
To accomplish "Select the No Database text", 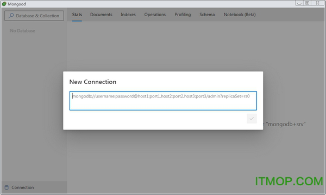I will pyautogui.click(x=22, y=31).
